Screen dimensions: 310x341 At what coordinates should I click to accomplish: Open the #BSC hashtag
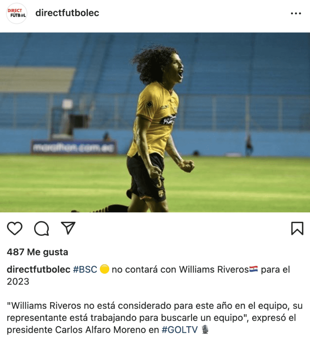(x=85, y=270)
